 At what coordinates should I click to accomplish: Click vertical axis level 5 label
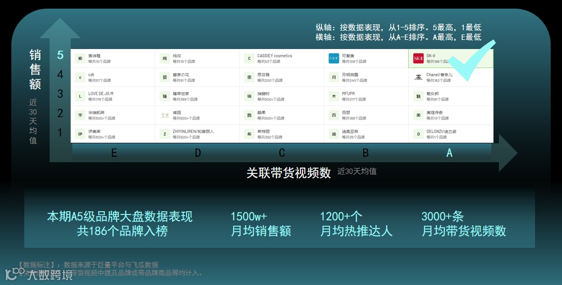[x=60, y=55]
